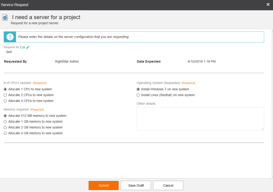Open the Edit link for Request for
The height and width of the screenshot is (192, 273).
pos(22,47)
